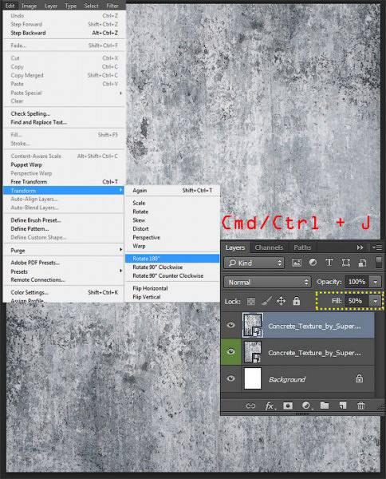The image size is (386, 479).
Task: Filter layers by shape layer icon
Action: point(345,263)
